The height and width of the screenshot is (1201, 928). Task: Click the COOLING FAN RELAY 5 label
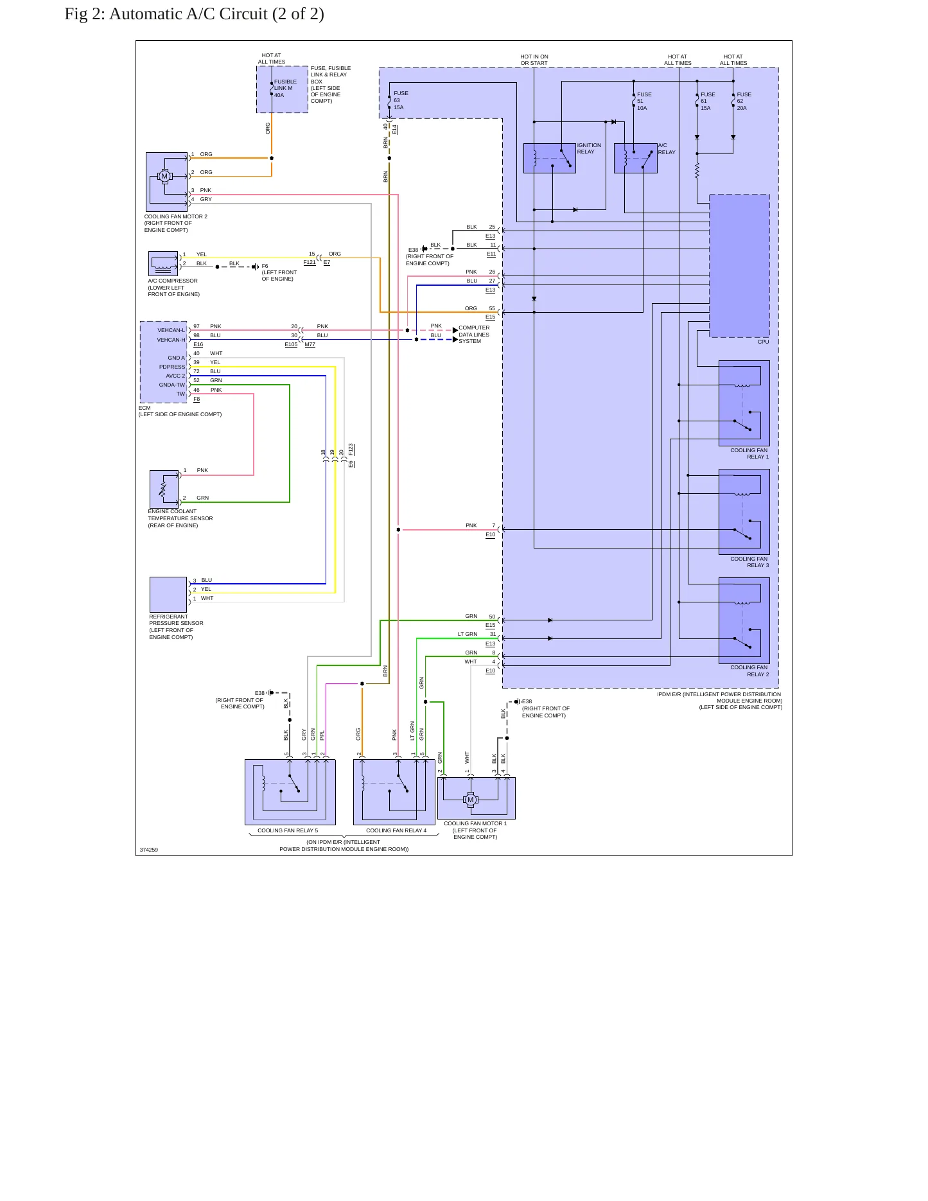[288, 830]
